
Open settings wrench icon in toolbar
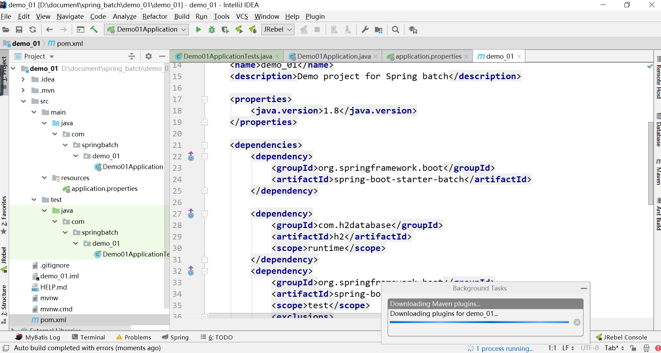365,30
